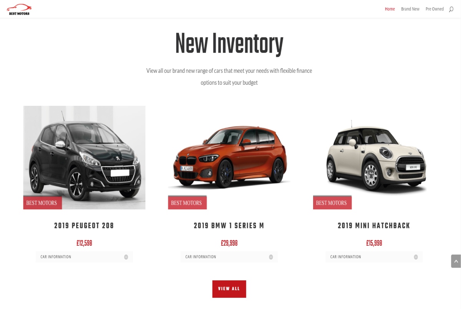Click the Best Motors badge on Peugeot image

(42, 202)
